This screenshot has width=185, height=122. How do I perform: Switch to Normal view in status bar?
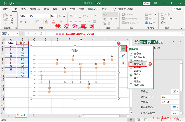(x=131, y=120)
